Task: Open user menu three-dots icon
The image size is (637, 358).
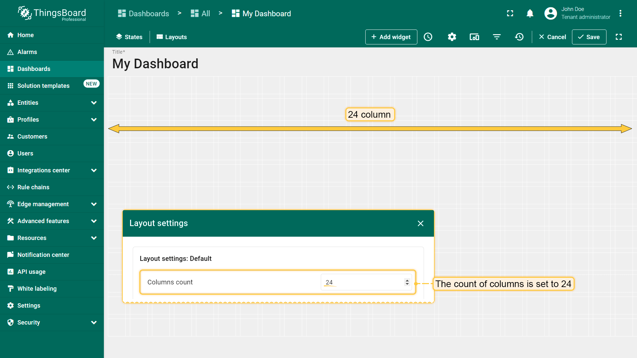Action: (x=620, y=13)
